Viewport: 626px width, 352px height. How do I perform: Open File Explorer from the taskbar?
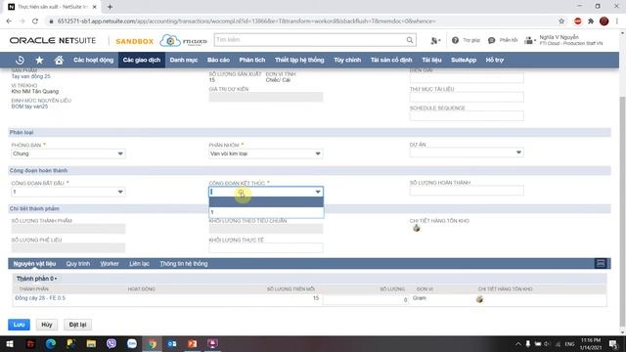[91, 343]
